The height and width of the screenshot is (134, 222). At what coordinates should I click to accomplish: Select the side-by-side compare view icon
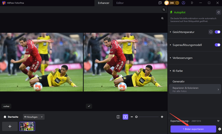[x=125, y=117]
